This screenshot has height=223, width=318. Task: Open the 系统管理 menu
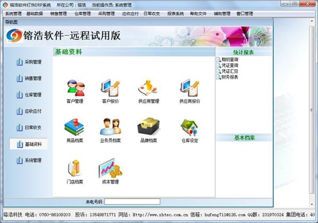[x=13, y=14]
